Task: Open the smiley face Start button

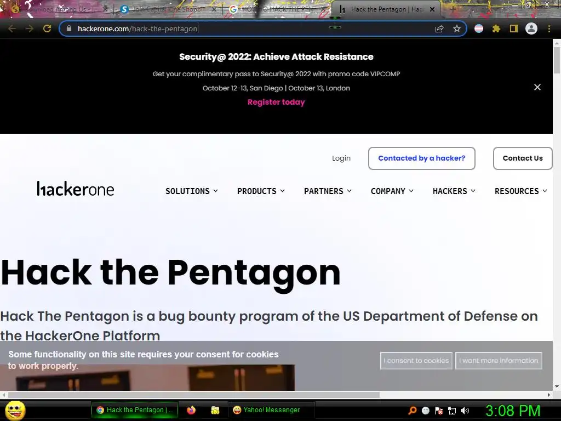Action: [x=15, y=410]
